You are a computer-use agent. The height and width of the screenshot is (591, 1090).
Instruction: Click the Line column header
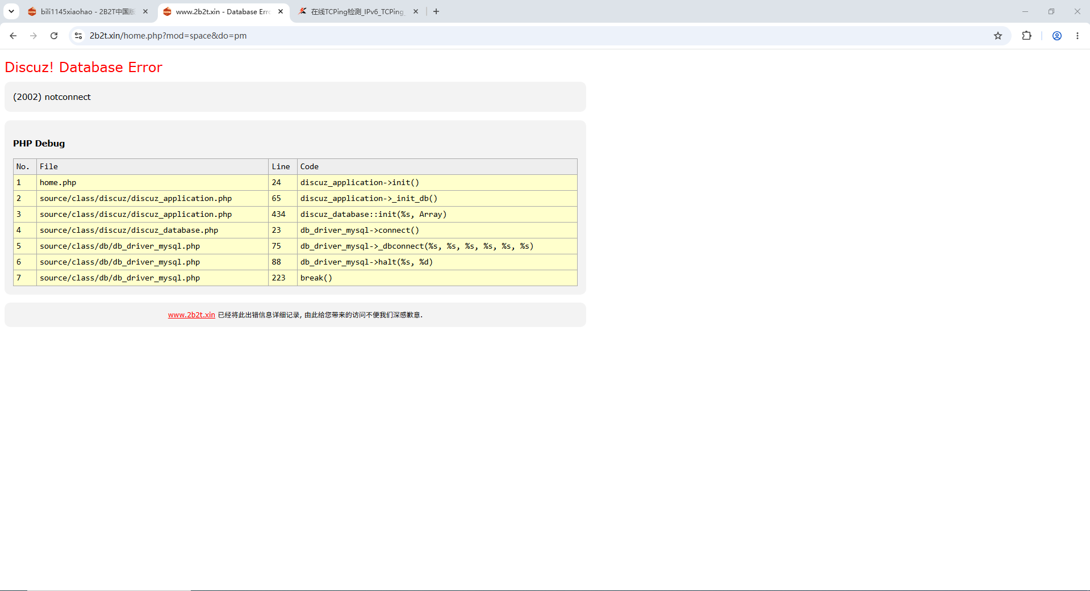pos(282,167)
